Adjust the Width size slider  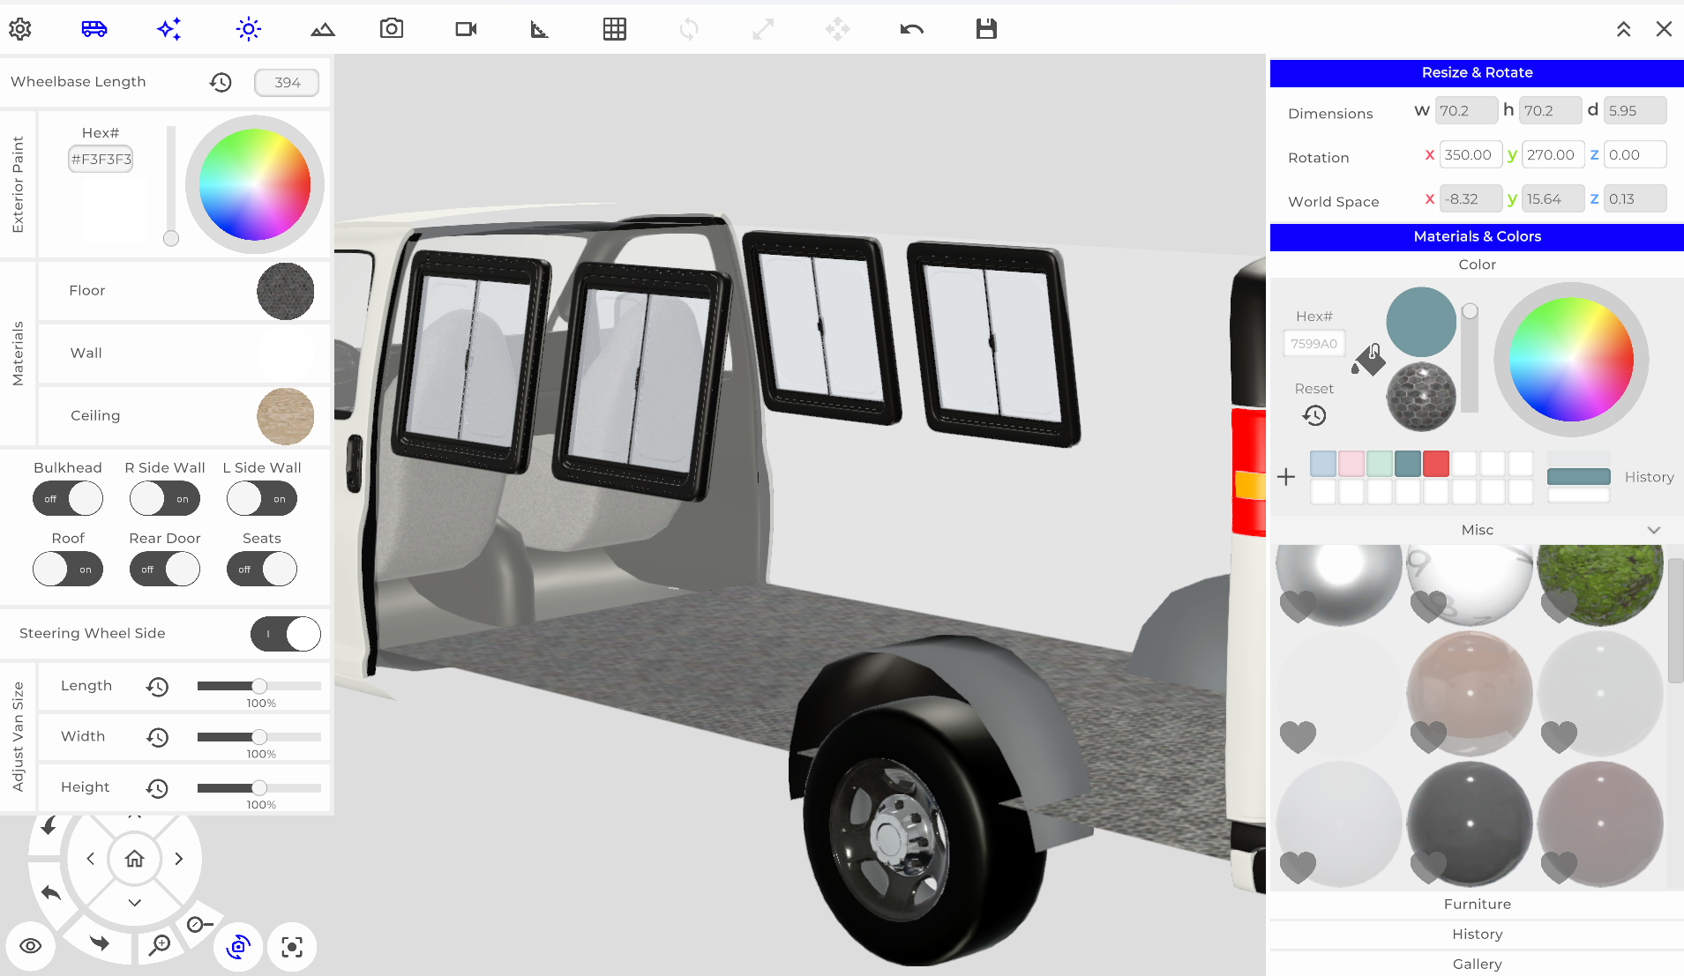click(259, 736)
